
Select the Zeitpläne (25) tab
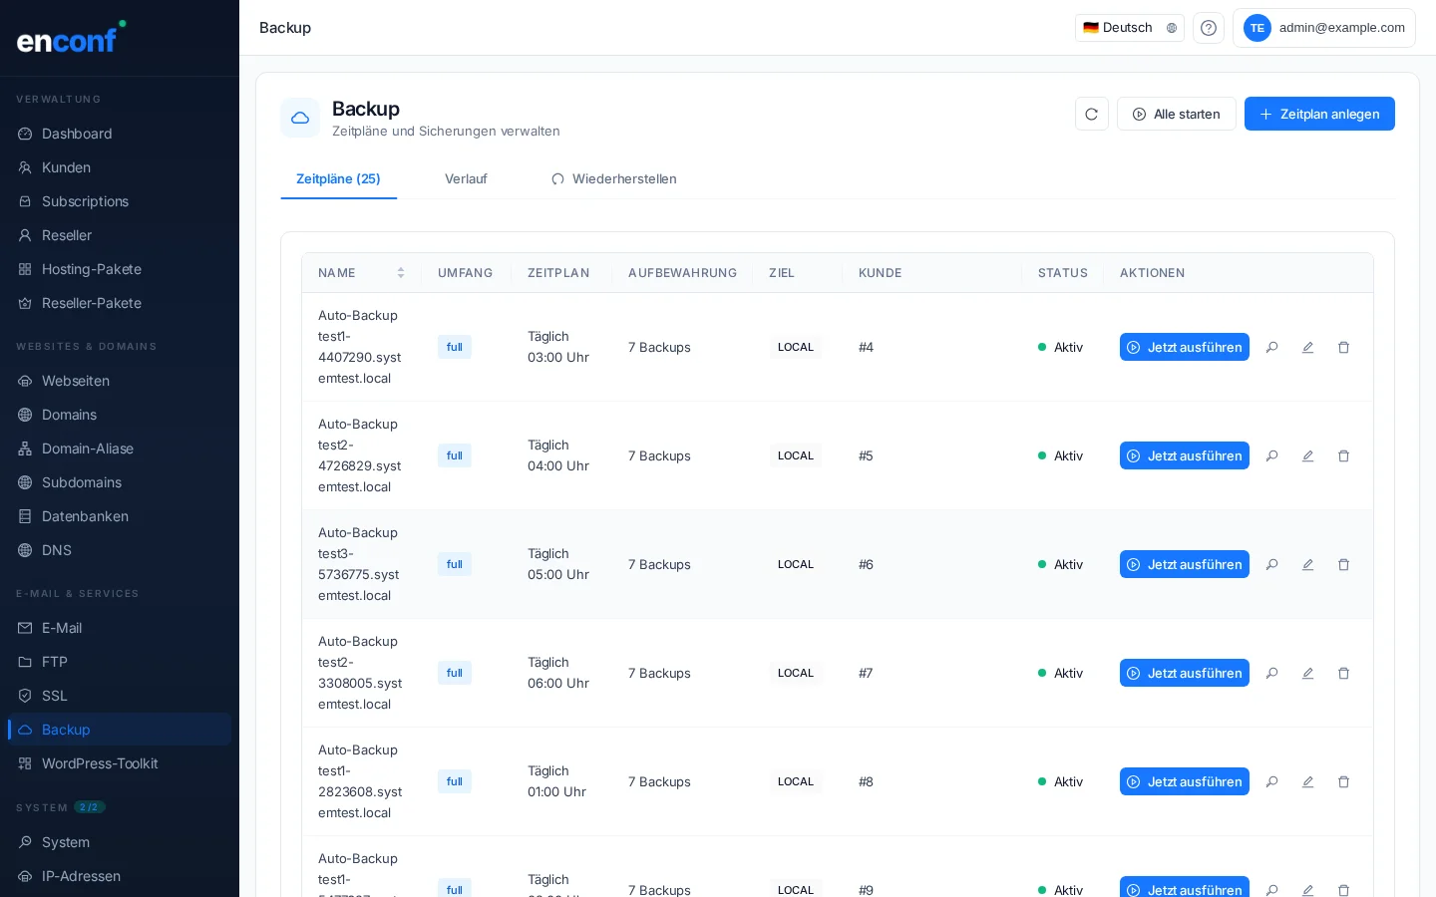(x=338, y=179)
